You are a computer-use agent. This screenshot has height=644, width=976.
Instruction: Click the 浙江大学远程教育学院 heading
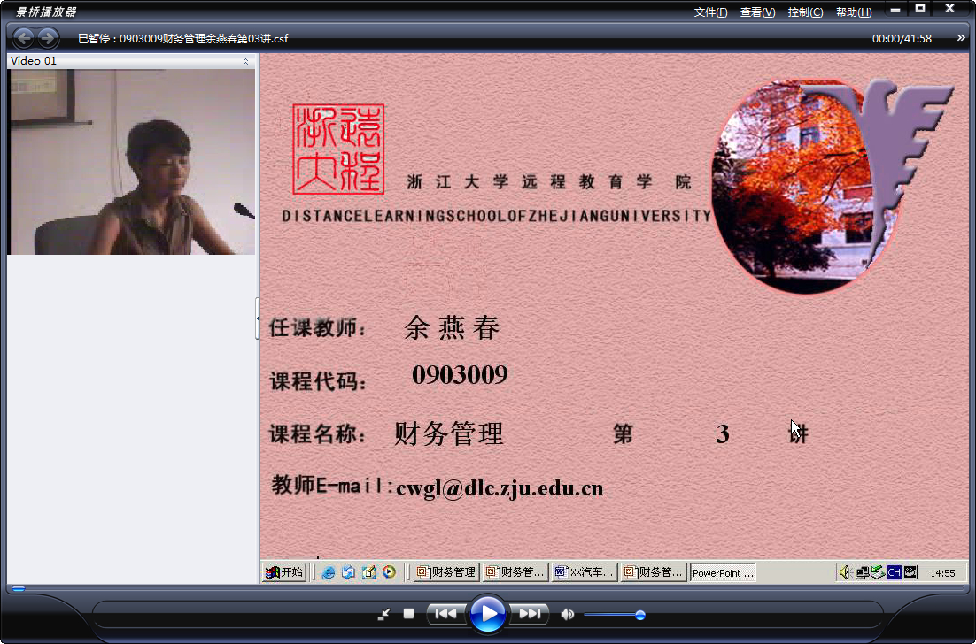click(x=549, y=182)
